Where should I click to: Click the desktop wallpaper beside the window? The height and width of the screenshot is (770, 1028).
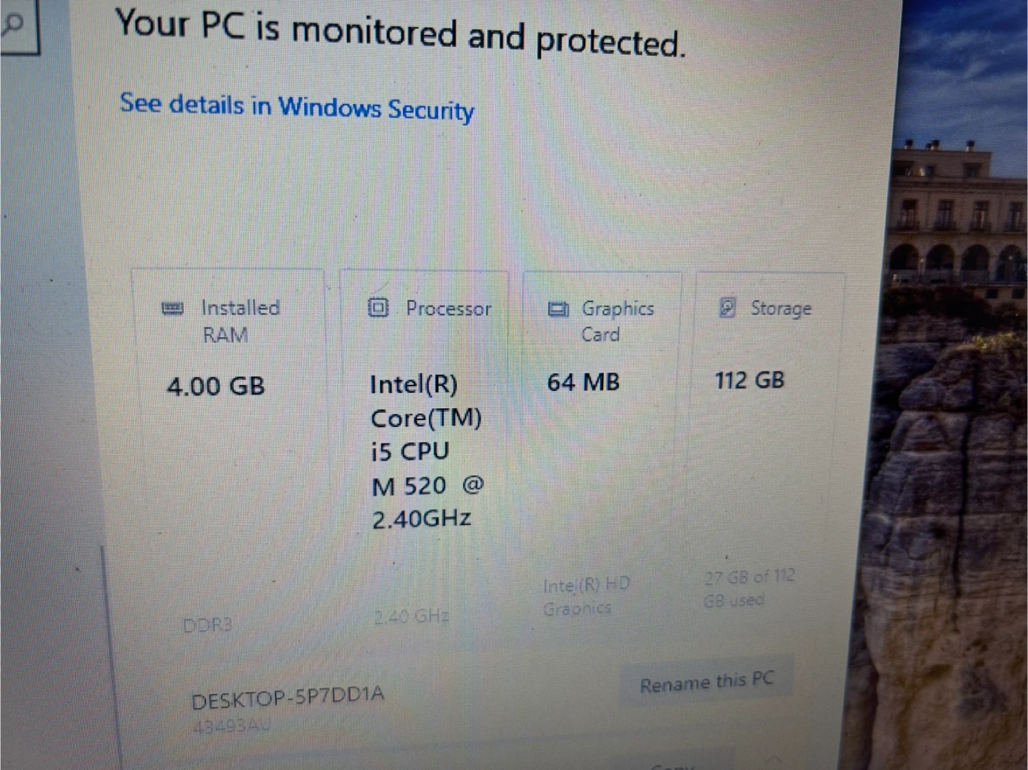[957, 429]
